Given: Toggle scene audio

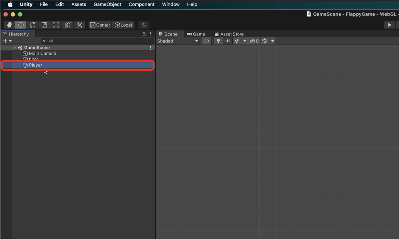Looking at the screenshot, I should click(228, 41).
